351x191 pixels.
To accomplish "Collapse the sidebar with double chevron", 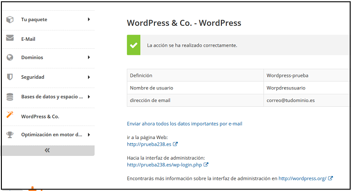I will click(x=47, y=150).
